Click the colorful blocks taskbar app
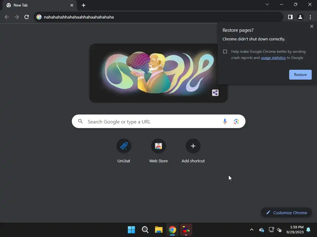Screen dimensions: 317x237 [x=186, y=230]
